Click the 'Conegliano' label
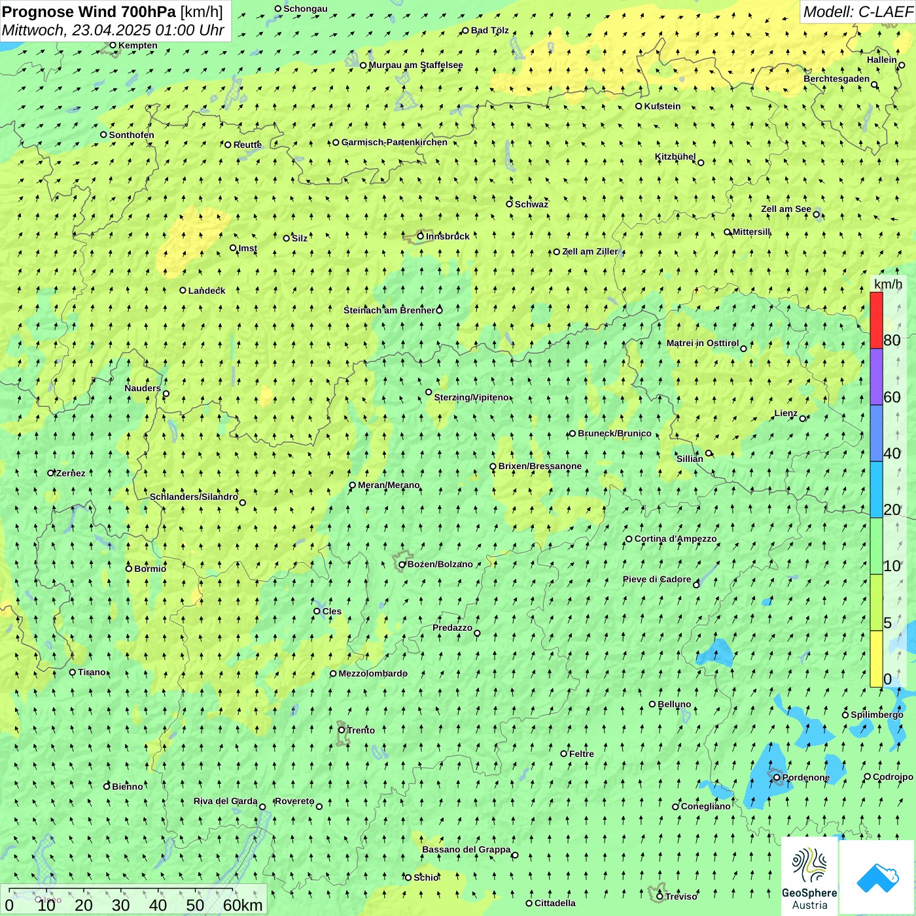Image resolution: width=916 pixels, height=916 pixels. [x=705, y=806]
